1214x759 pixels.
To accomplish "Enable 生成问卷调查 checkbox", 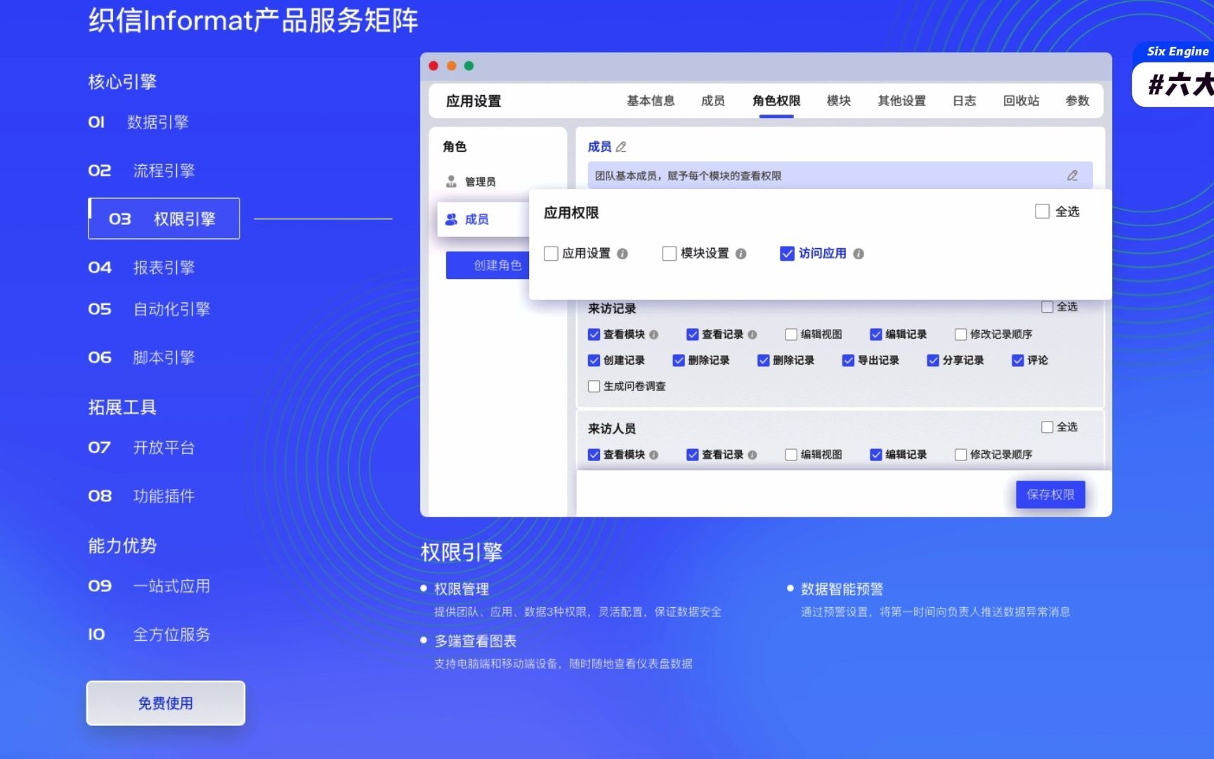I will (594, 387).
